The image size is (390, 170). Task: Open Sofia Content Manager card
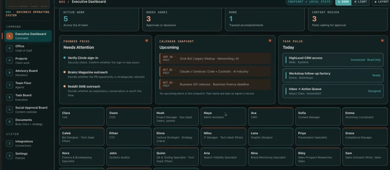point(318,116)
